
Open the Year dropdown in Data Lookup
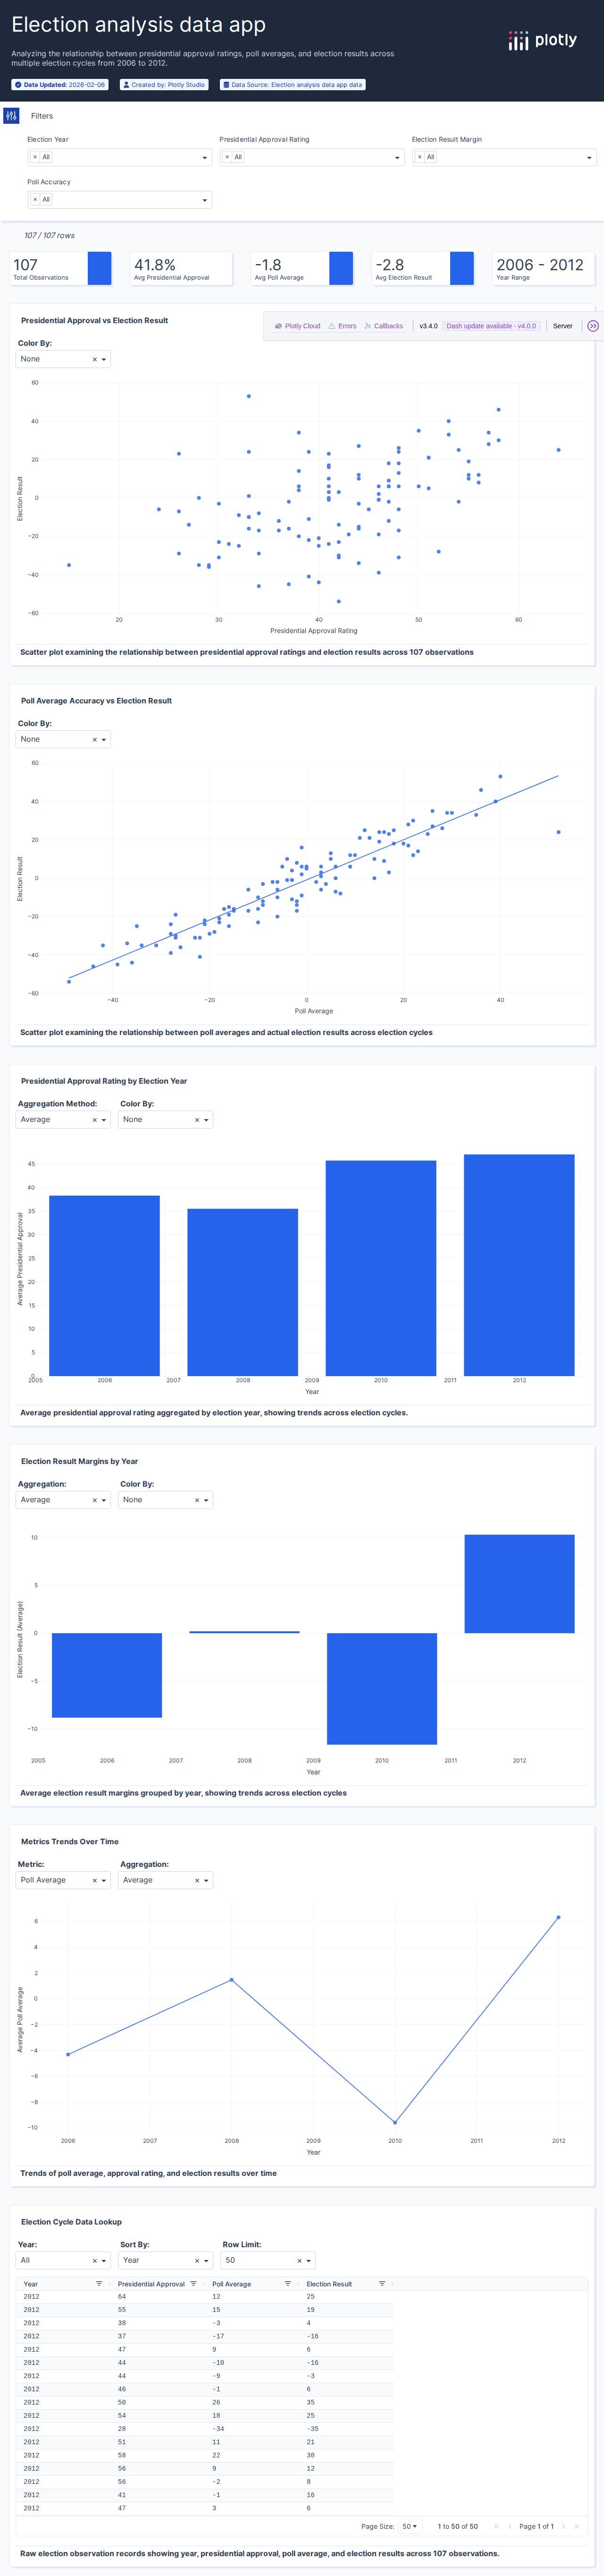(104, 2261)
